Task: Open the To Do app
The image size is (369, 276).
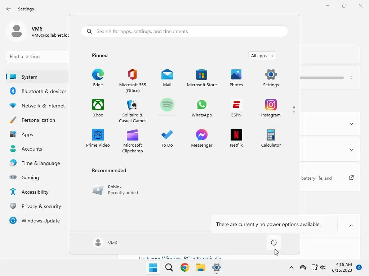Action: 167,138
